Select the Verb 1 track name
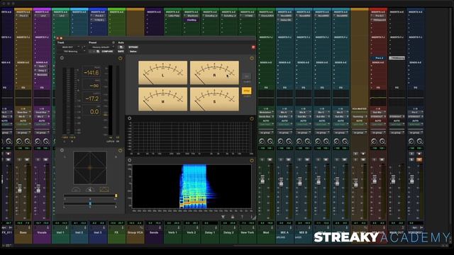The height and width of the screenshot is (255, 454). (172, 232)
